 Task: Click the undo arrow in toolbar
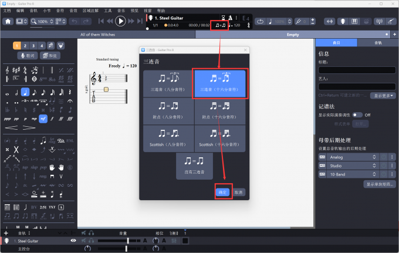pos(75,22)
